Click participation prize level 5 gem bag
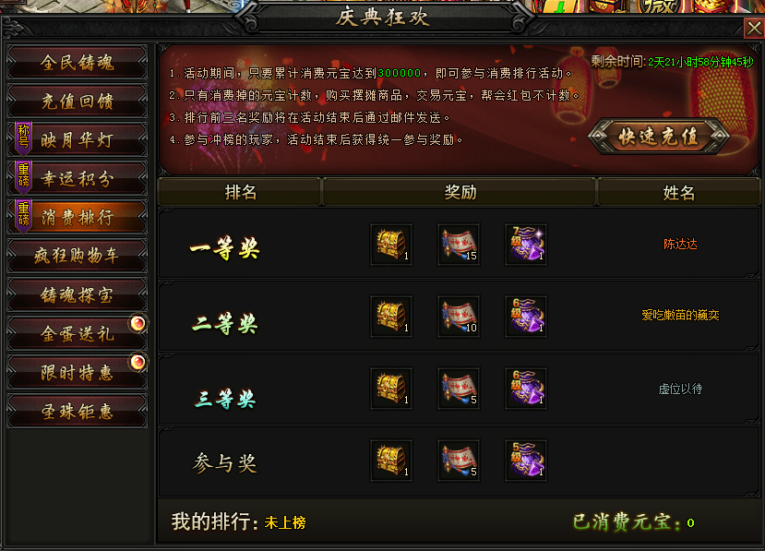The height and width of the screenshot is (551, 765). tap(526, 461)
